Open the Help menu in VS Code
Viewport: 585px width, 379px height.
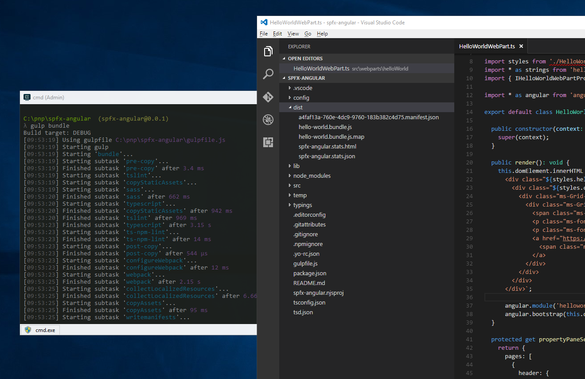coord(322,34)
